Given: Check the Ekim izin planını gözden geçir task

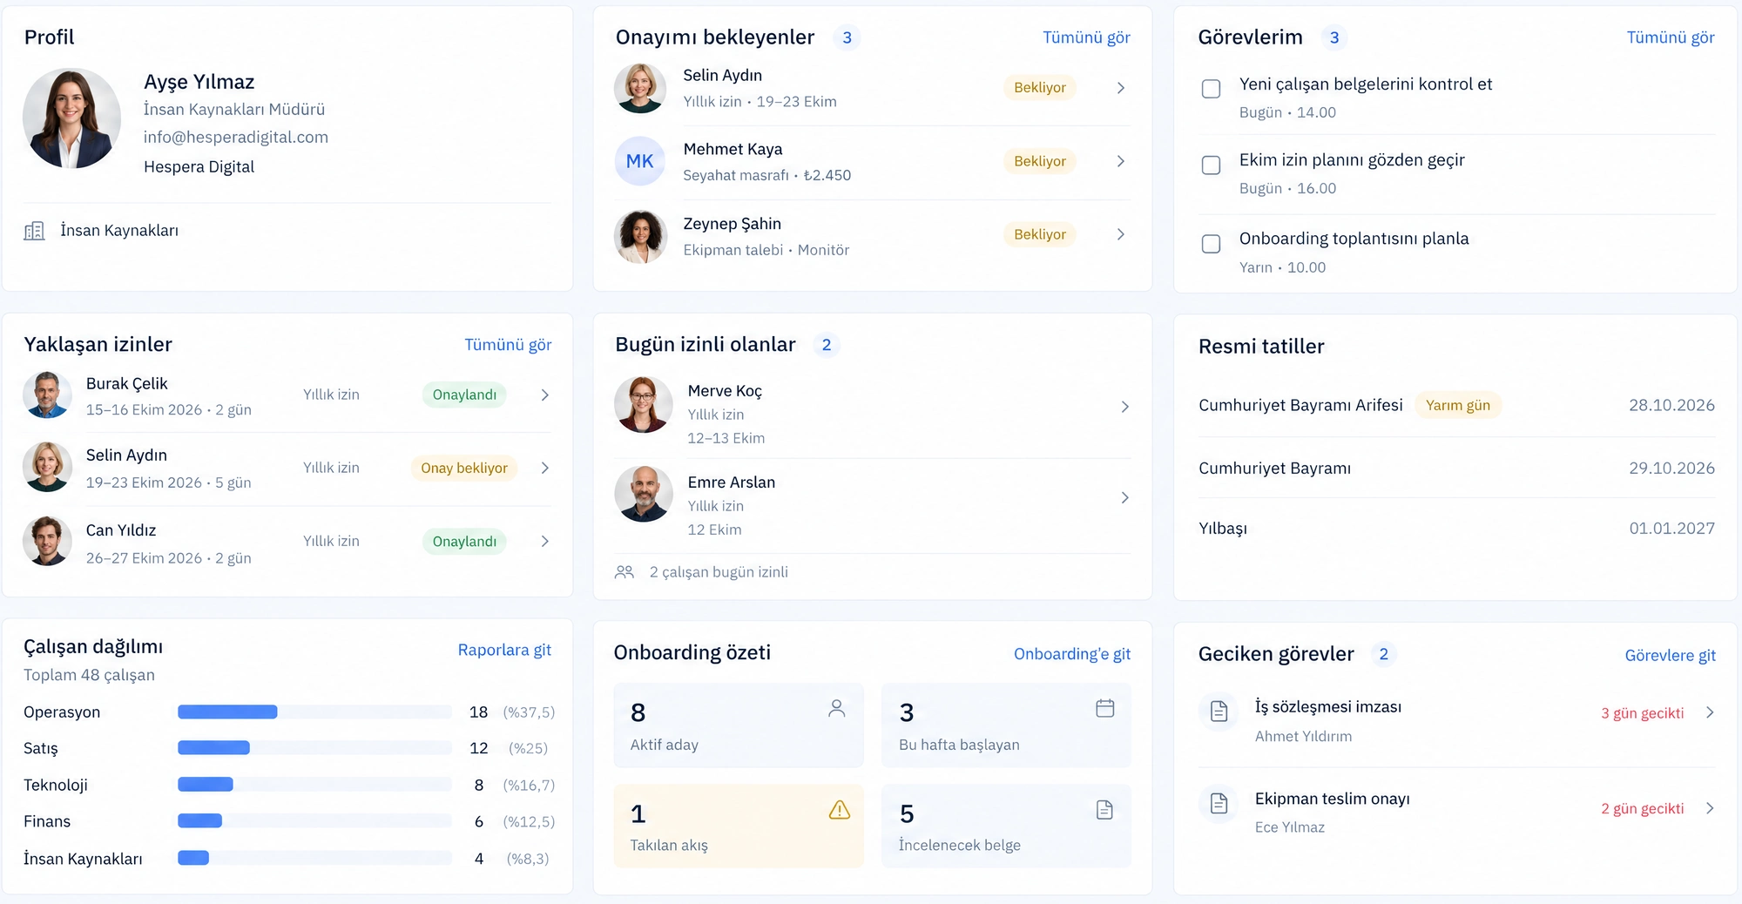Looking at the screenshot, I should (1211, 165).
